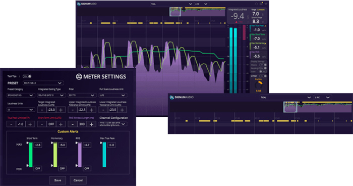
Task: Toggle the Tool Tips switch
Action: 27,76
